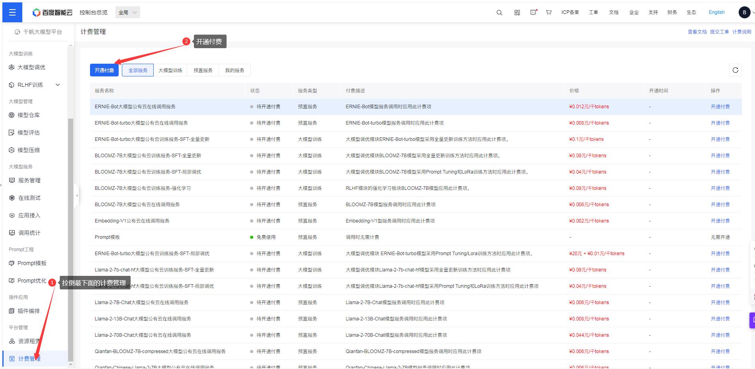Click 开通付费 for Qianfan-BLOOMZ-7B-compressed service
755x369 pixels.
click(720, 351)
